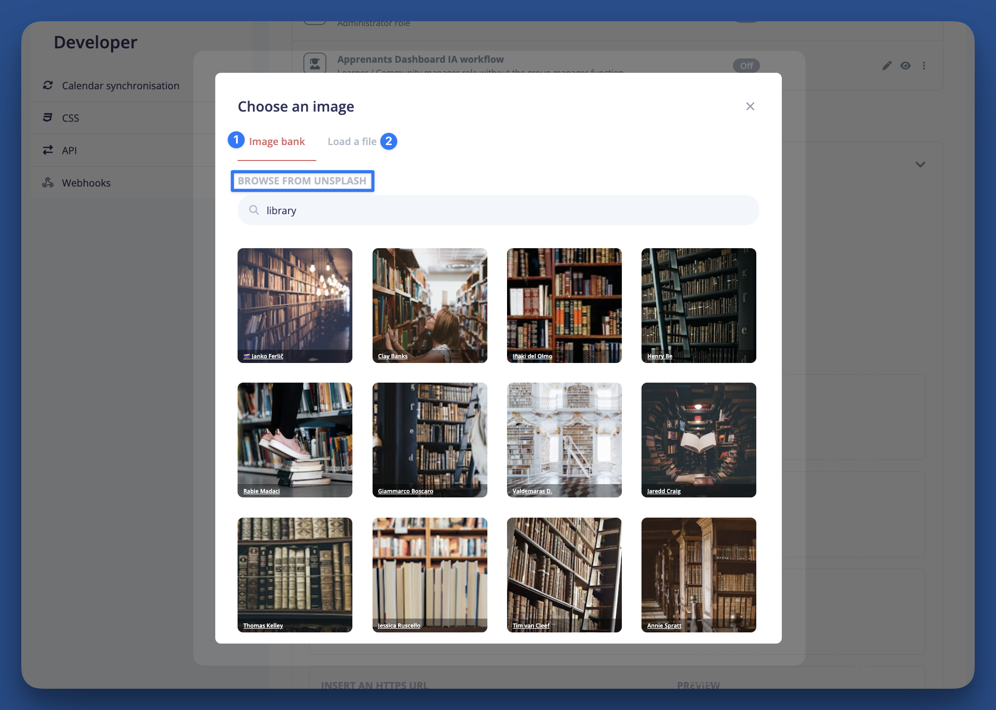Screen dimensions: 996x710
Task: Click the library search field
Action: click(x=498, y=210)
